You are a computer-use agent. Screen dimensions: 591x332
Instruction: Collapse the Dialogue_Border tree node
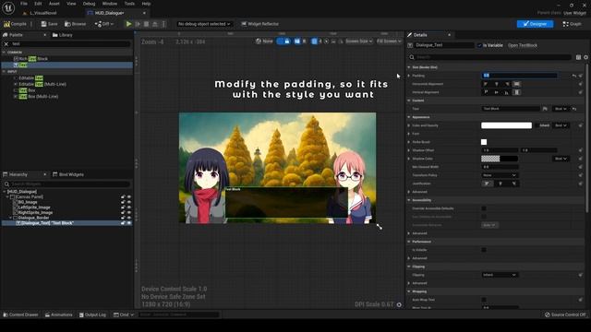pos(10,218)
